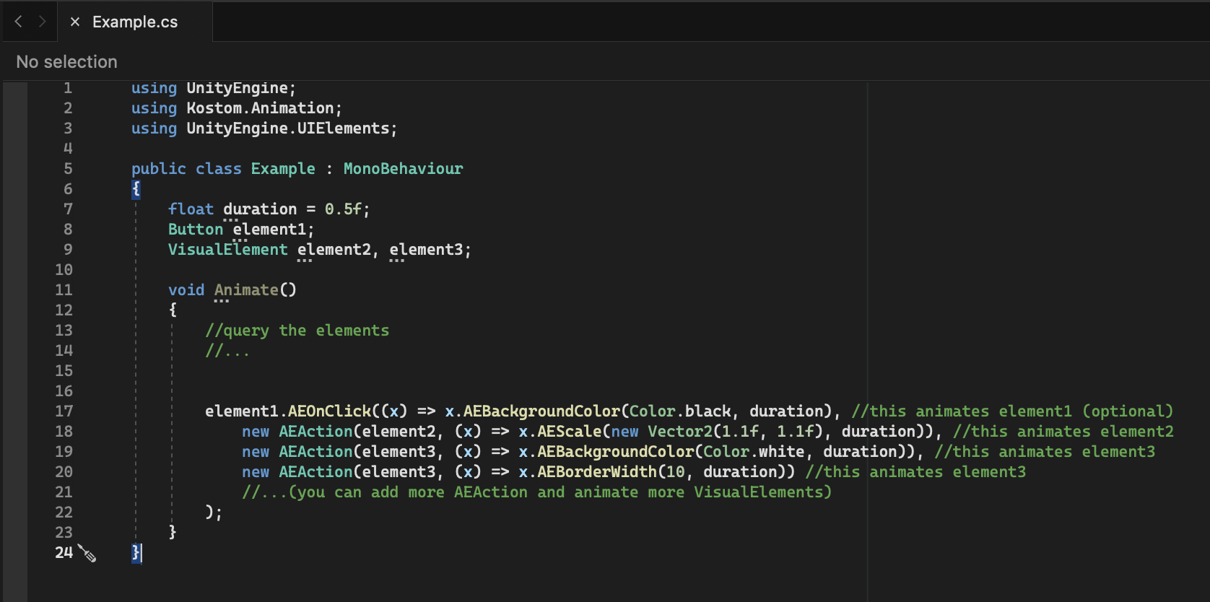1210x602 pixels.
Task: Click the MonoBehaviour base class name
Action: pos(403,168)
